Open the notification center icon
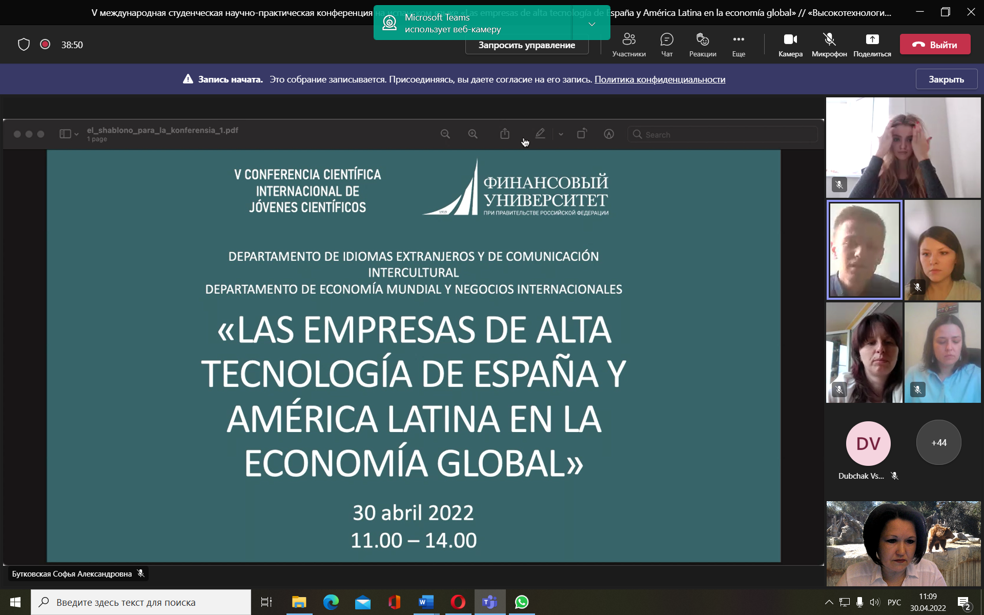This screenshot has width=984, height=615. point(964,603)
